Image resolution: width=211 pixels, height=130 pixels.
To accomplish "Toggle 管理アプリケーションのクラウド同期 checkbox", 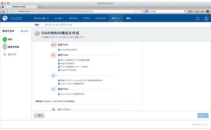I will coord(59,80).
